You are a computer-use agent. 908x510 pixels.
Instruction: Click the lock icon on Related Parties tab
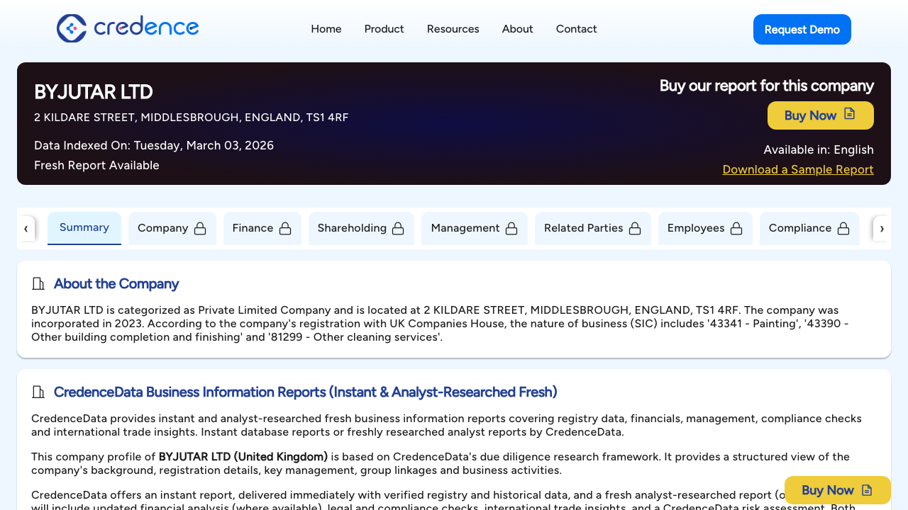tap(635, 228)
